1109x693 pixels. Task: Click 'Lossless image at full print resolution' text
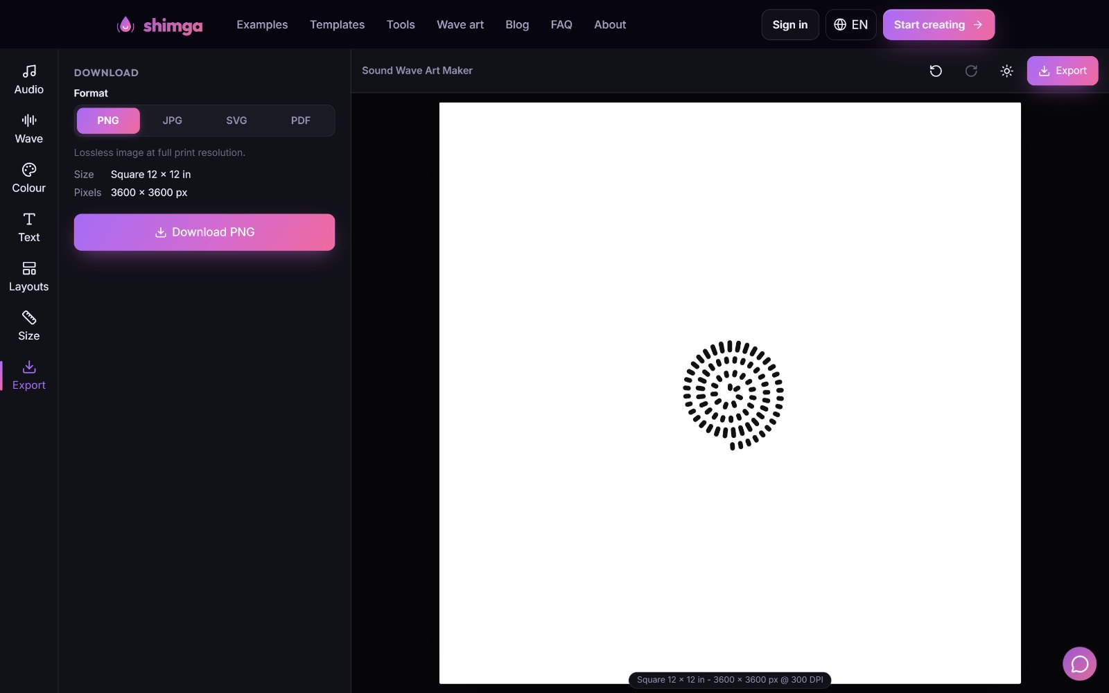pos(159,152)
